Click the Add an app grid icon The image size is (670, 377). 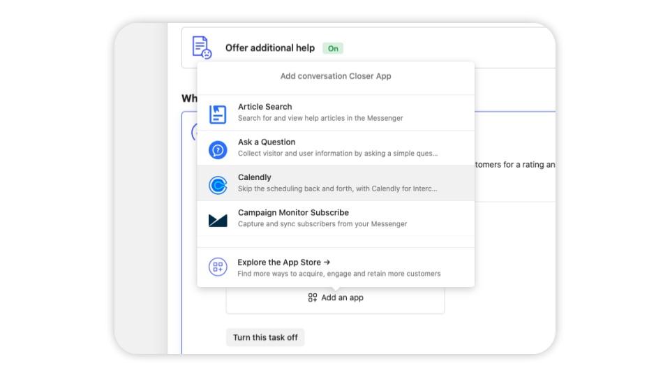tap(313, 297)
